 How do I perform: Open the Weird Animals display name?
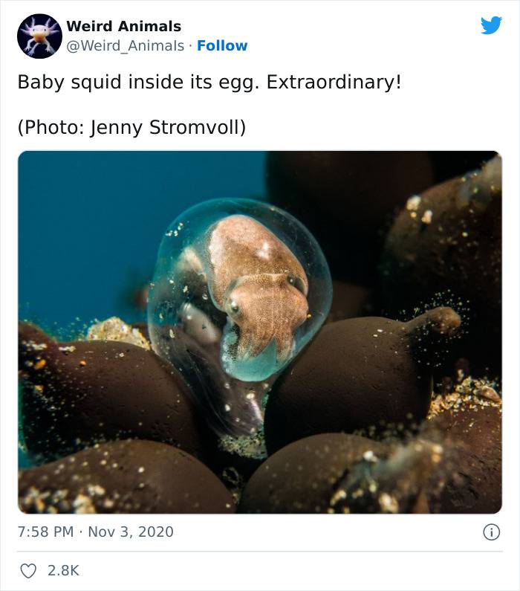tap(124, 26)
